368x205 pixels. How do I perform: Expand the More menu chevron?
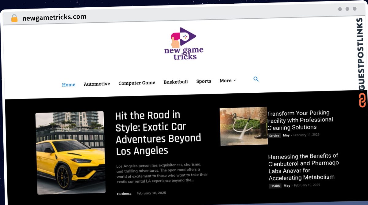click(235, 80)
